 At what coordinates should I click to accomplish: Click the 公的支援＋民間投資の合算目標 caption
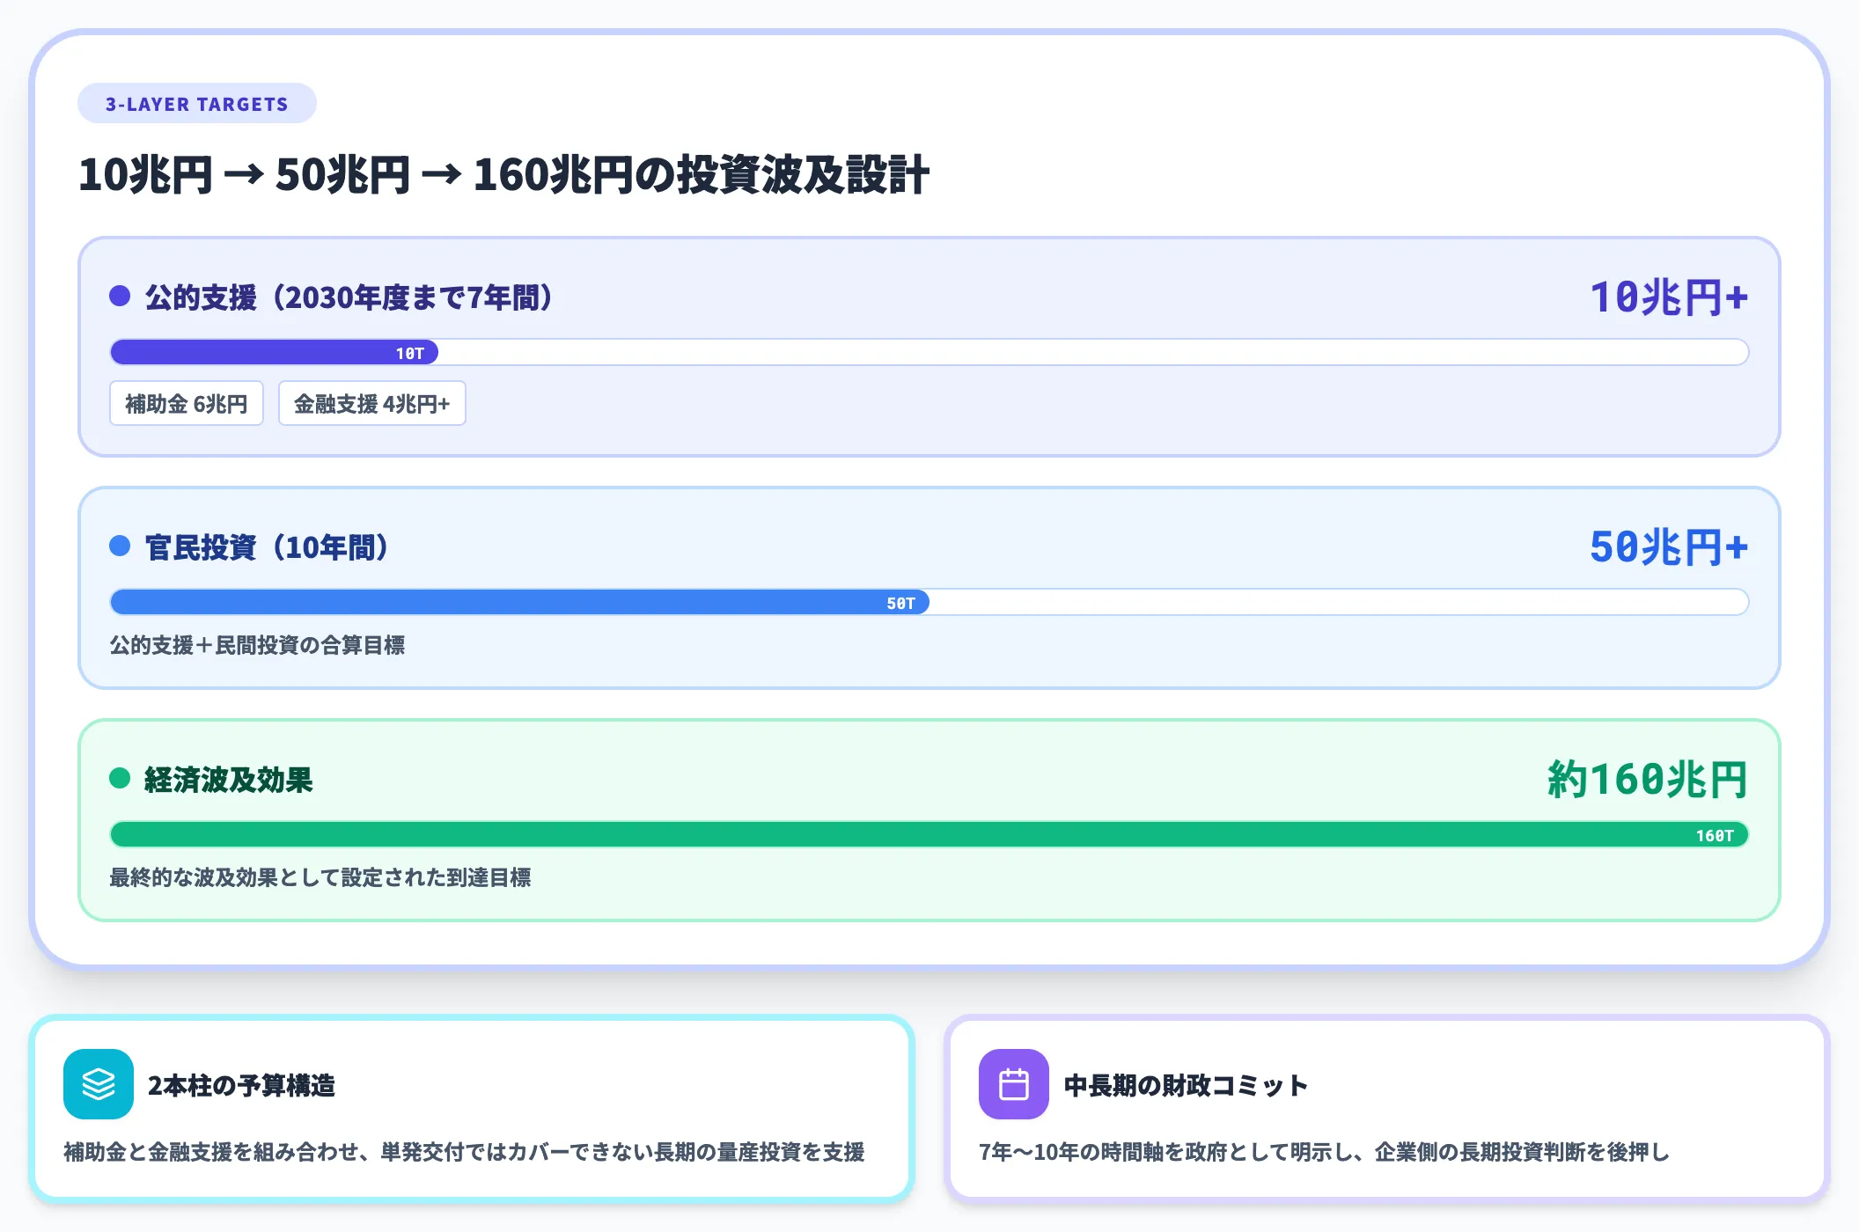(257, 645)
